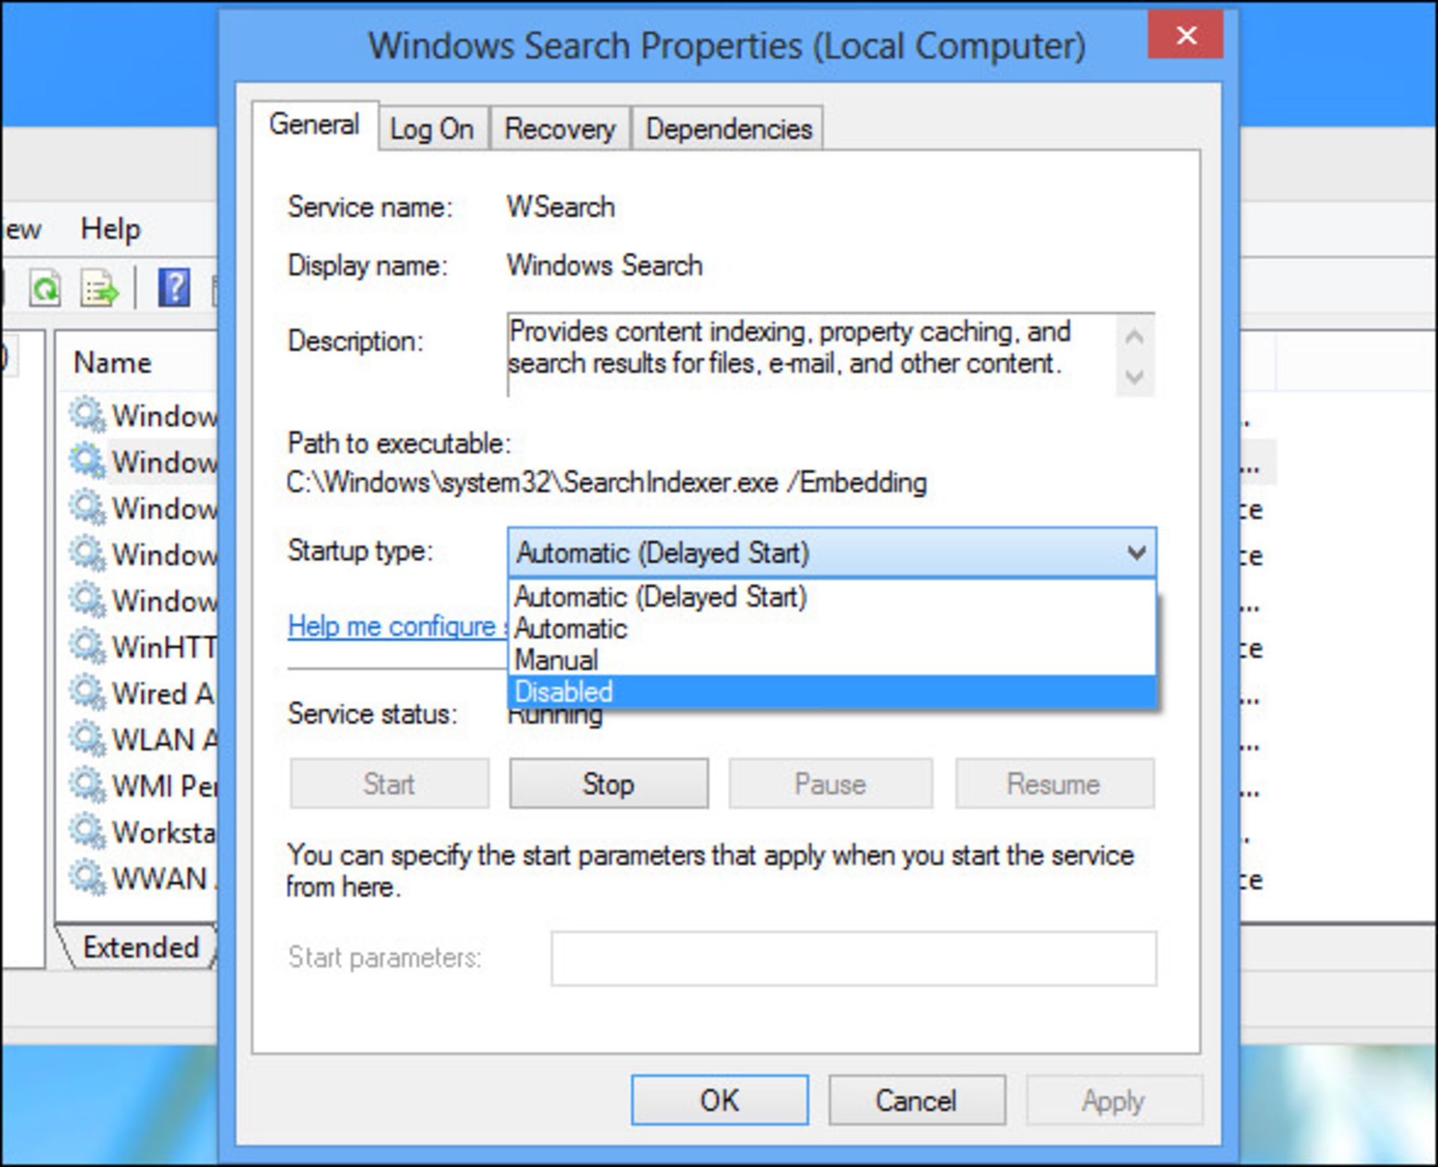Open the Help menu

click(x=110, y=229)
